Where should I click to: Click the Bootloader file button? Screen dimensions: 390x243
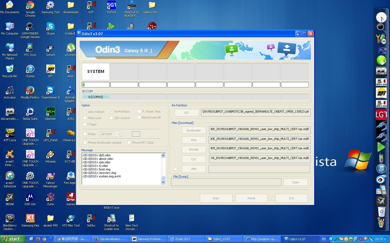tap(194, 130)
